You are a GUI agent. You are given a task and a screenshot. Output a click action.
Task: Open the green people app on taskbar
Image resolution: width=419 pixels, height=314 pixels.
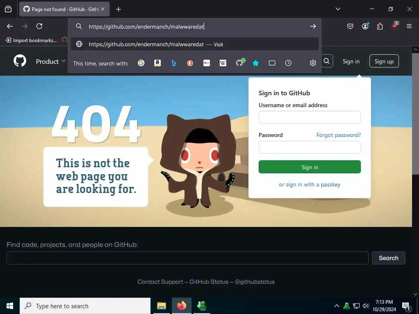(201, 306)
